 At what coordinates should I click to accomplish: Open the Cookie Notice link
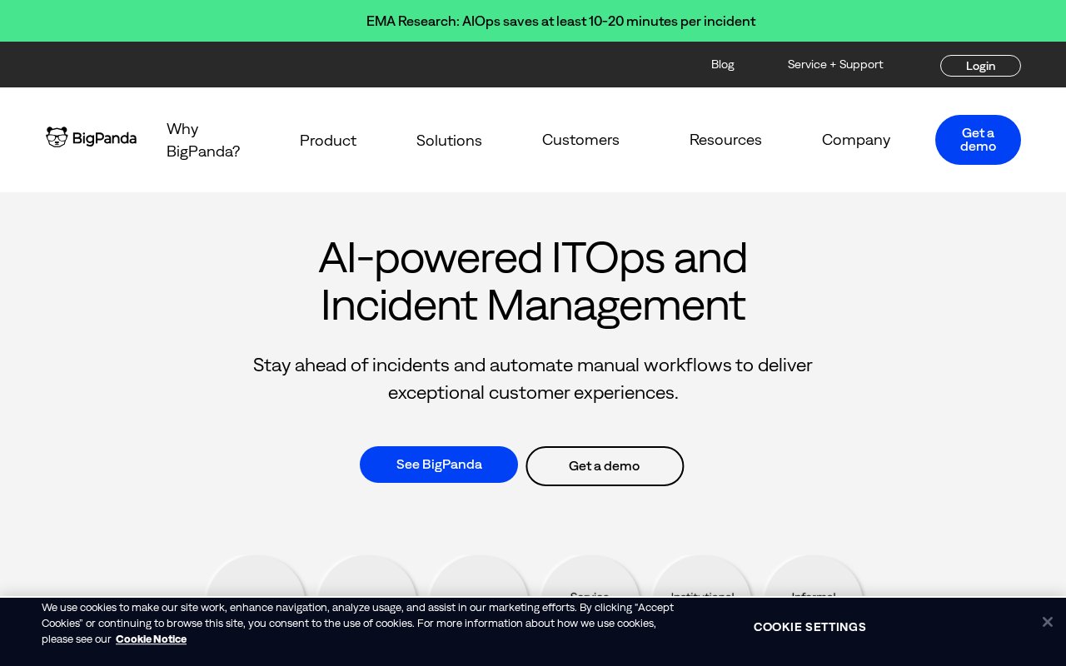pyautogui.click(x=151, y=639)
